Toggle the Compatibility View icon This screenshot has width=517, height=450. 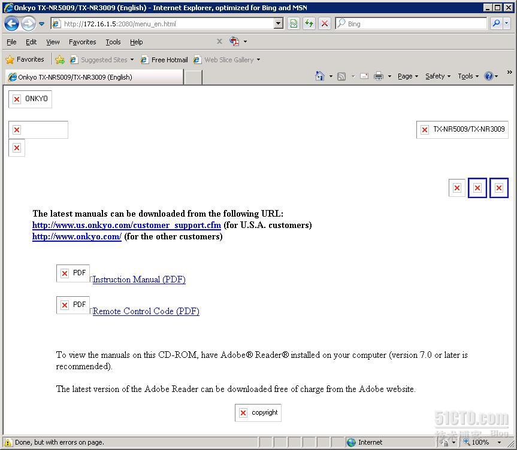point(294,24)
